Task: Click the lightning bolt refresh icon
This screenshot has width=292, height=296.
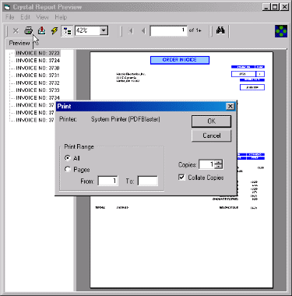Action: pos(55,31)
